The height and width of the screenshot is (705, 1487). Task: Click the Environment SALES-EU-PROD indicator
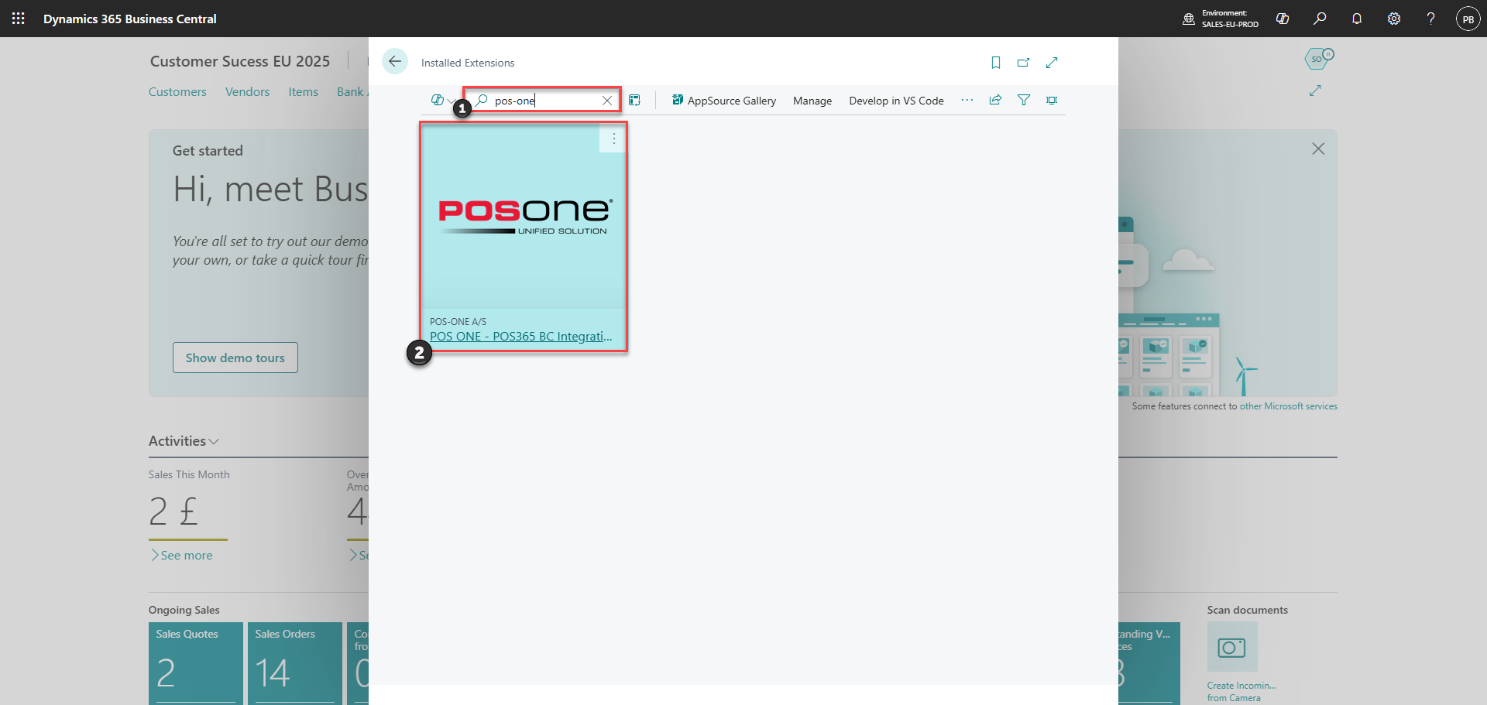point(1221,19)
